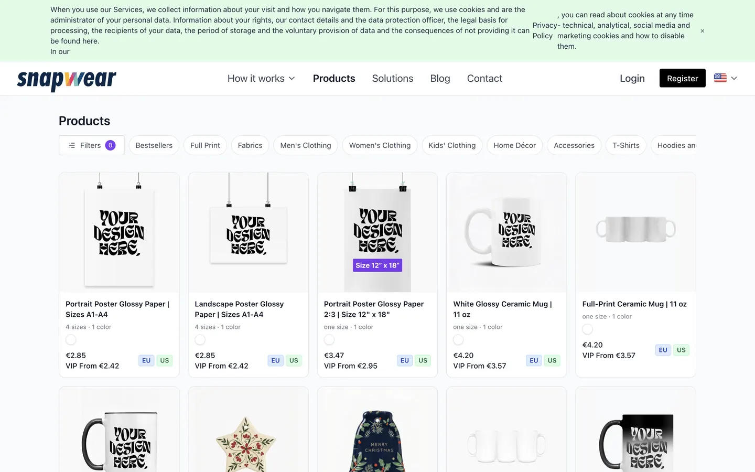Click the EU badge on White Glossy Ceramic Mug

tap(534, 360)
